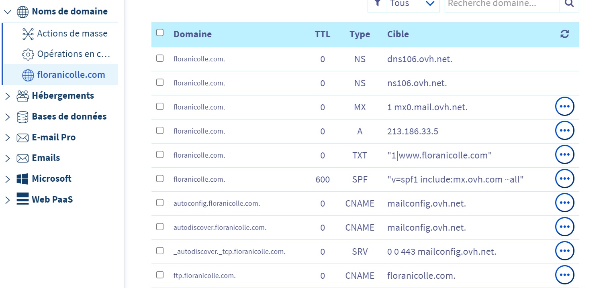Screen dimensions: 607x288
Task: Open actions menu for A record 213.186.33.5
Action: point(564,130)
